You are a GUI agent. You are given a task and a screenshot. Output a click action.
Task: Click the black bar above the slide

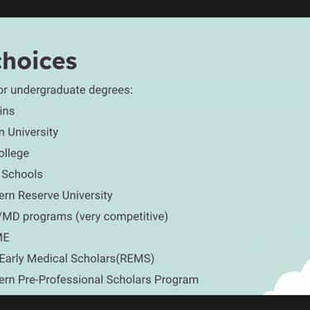click(x=155, y=8)
